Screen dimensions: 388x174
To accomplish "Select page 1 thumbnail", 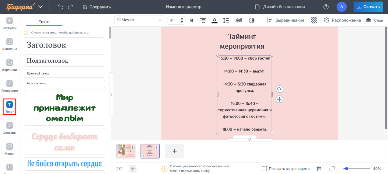I will point(126,151).
